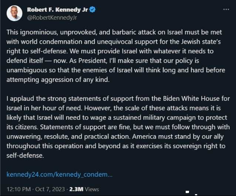
Task: Open Robert F. Kennedy Jr's profile photo
Action: [14, 13]
